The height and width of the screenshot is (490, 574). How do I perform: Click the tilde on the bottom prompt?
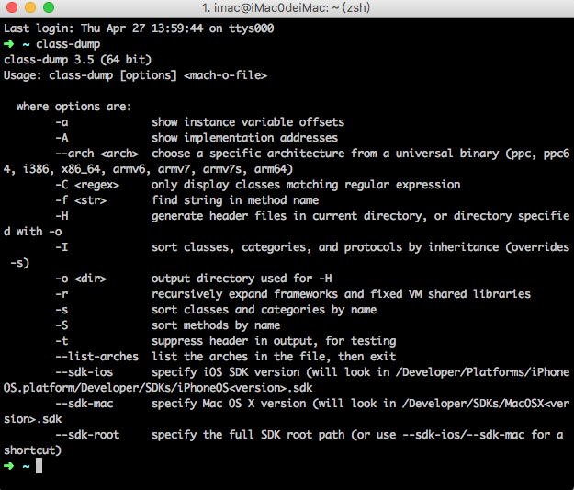[26, 466]
